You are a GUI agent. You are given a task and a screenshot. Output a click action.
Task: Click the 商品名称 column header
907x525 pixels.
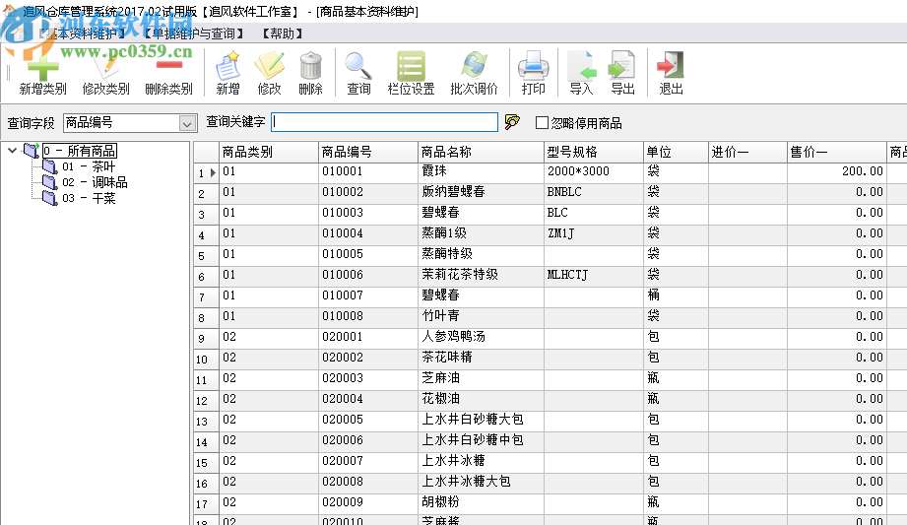pyautogui.click(x=481, y=152)
